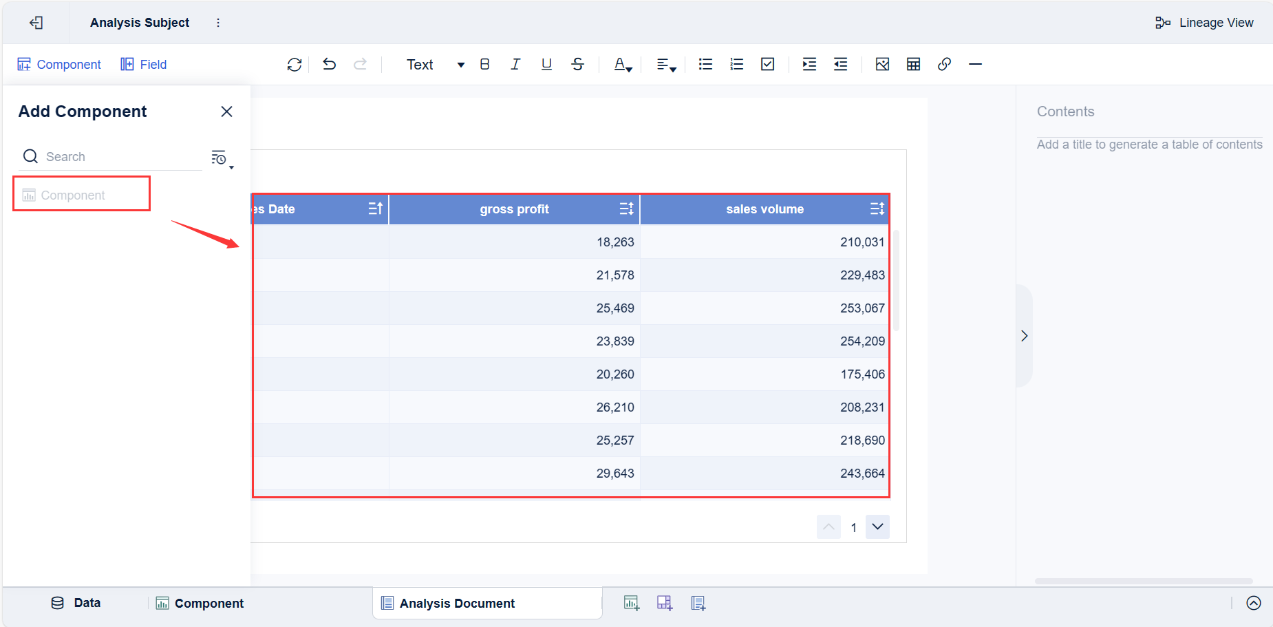This screenshot has width=1273, height=627.
Task: Open the alignment options dropdown
Action: (672, 68)
